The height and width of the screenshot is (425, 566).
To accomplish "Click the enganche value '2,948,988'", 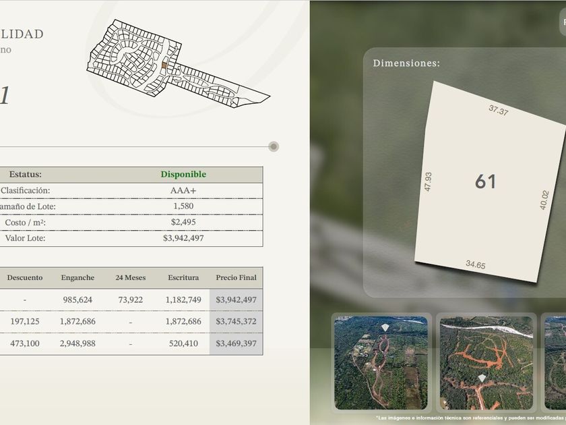I will pyautogui.click(x=77, y=343).
